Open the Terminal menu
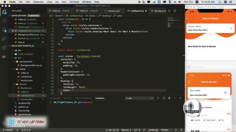The image size is (236, 132). 74,2
